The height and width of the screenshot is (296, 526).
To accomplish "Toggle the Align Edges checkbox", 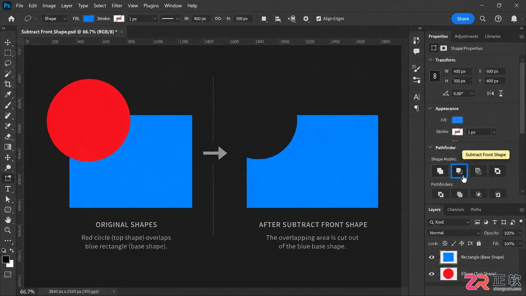I will pos(319,19).
